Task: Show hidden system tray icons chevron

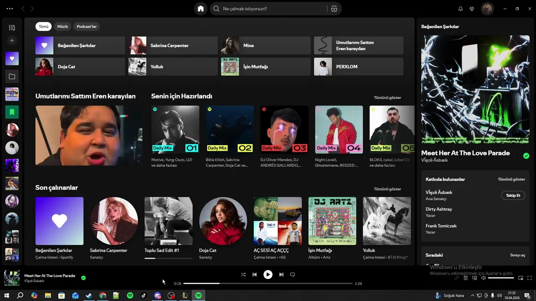Action: (x=473, y=296)
